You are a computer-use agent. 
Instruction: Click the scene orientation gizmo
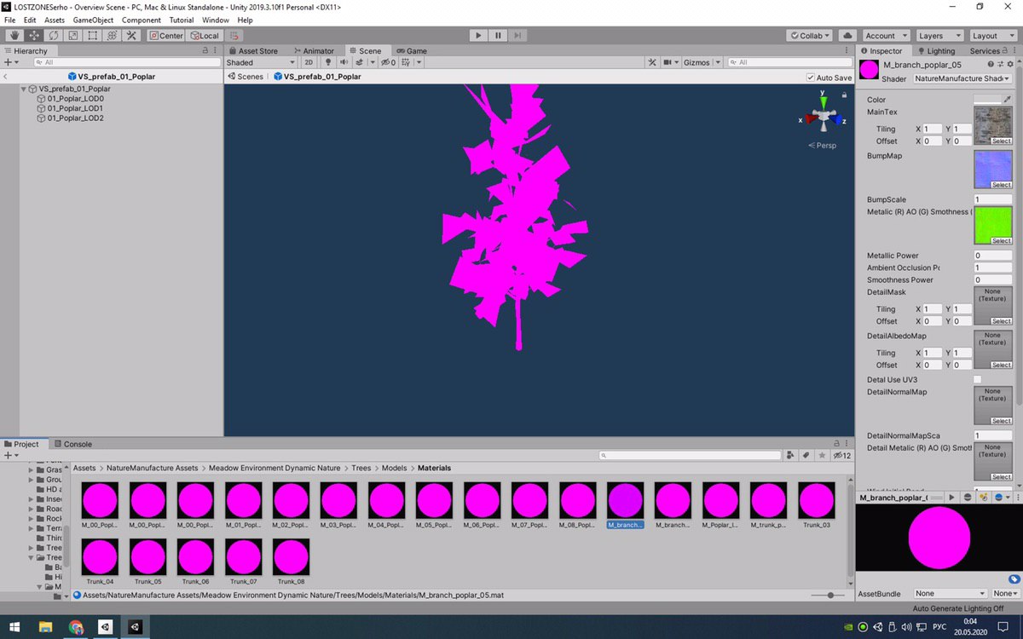click(823, 117)
